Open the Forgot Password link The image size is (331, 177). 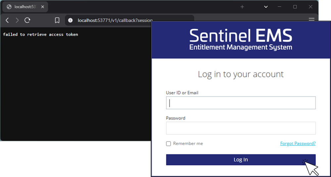298,143
